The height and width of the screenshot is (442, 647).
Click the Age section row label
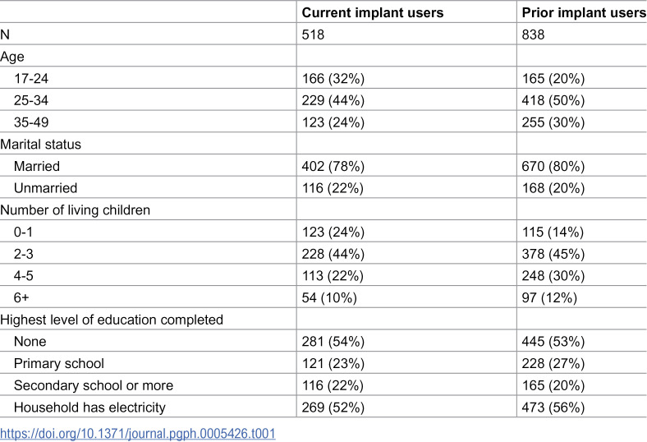12,57
